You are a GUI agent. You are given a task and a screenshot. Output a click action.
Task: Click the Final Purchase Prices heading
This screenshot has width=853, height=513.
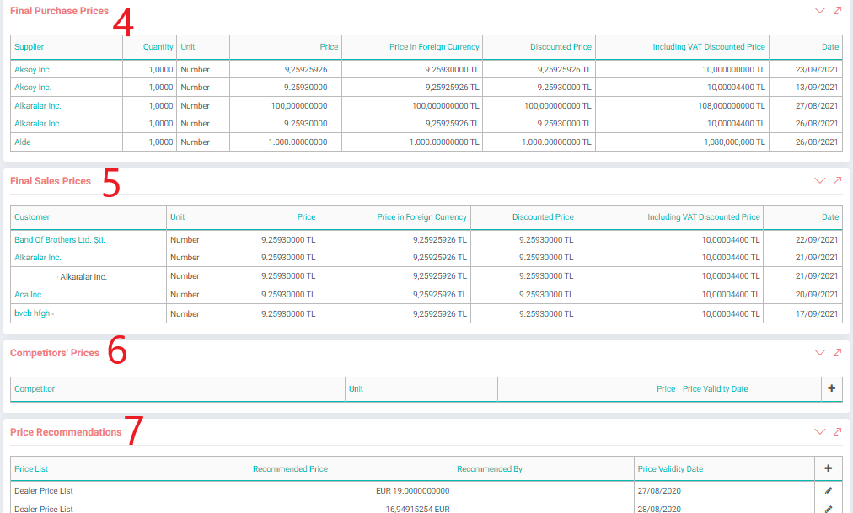[x=59, y=11]
